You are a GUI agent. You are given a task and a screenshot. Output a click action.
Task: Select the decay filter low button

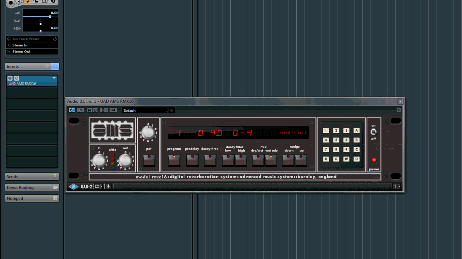point(228,160)
